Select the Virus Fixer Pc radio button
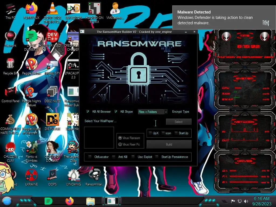The width and height of the screenshot is (276, 207). pos(120,144)
